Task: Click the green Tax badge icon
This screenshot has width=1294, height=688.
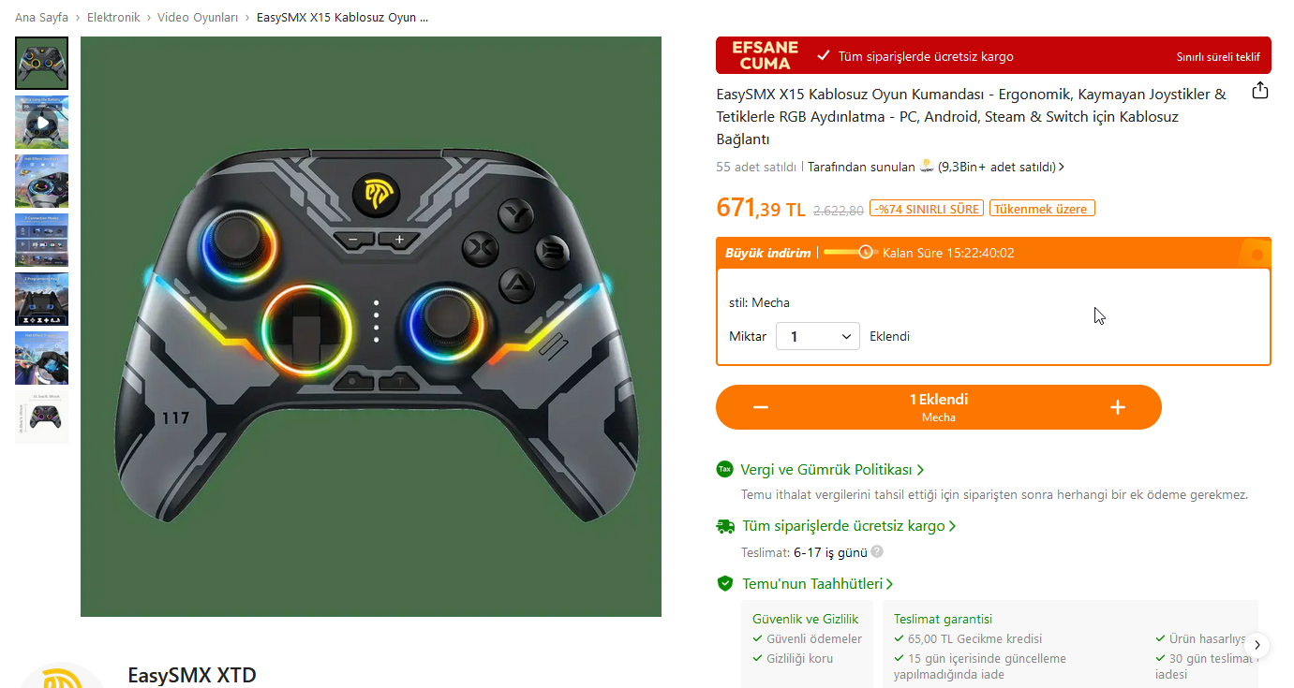Action: (x=724, y=469)
